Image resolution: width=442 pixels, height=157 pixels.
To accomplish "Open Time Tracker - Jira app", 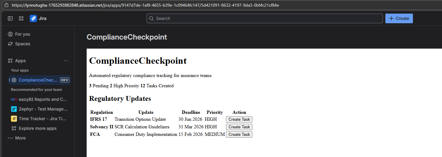I will tap(40, 119).
